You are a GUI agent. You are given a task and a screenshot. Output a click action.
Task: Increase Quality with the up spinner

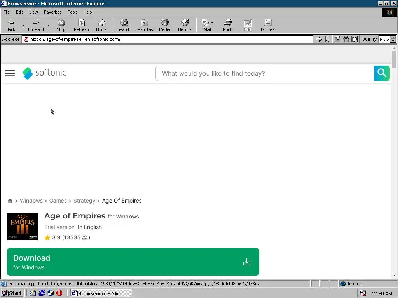393,38
